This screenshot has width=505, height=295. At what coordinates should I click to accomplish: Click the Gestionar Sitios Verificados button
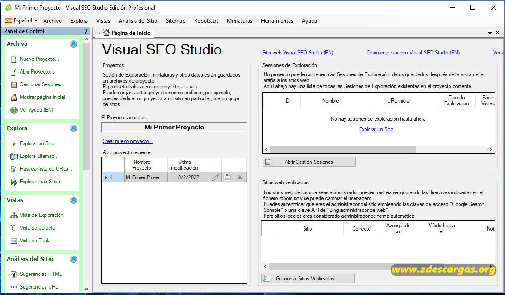point(308,279)
